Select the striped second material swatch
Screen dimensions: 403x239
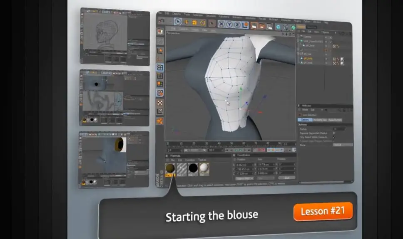182,169
